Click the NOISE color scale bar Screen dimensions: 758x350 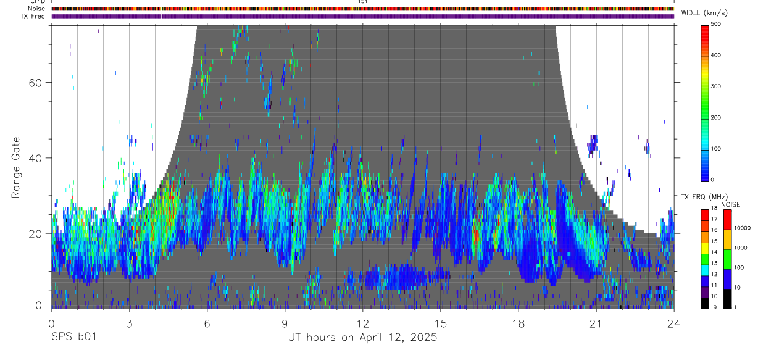pyautogui.click(x=727, y=259)
